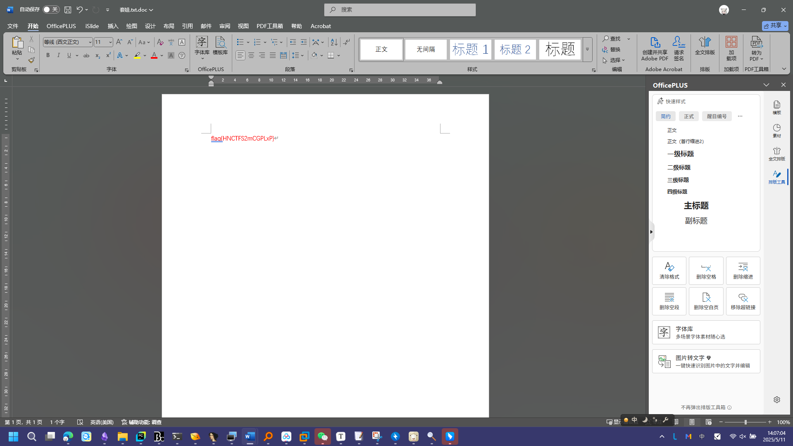The width and height of the screenshot is (793, 446).
Task: Click the Clear formatting eraser icon
Action: pyautogui.click(x=160, y=42)
